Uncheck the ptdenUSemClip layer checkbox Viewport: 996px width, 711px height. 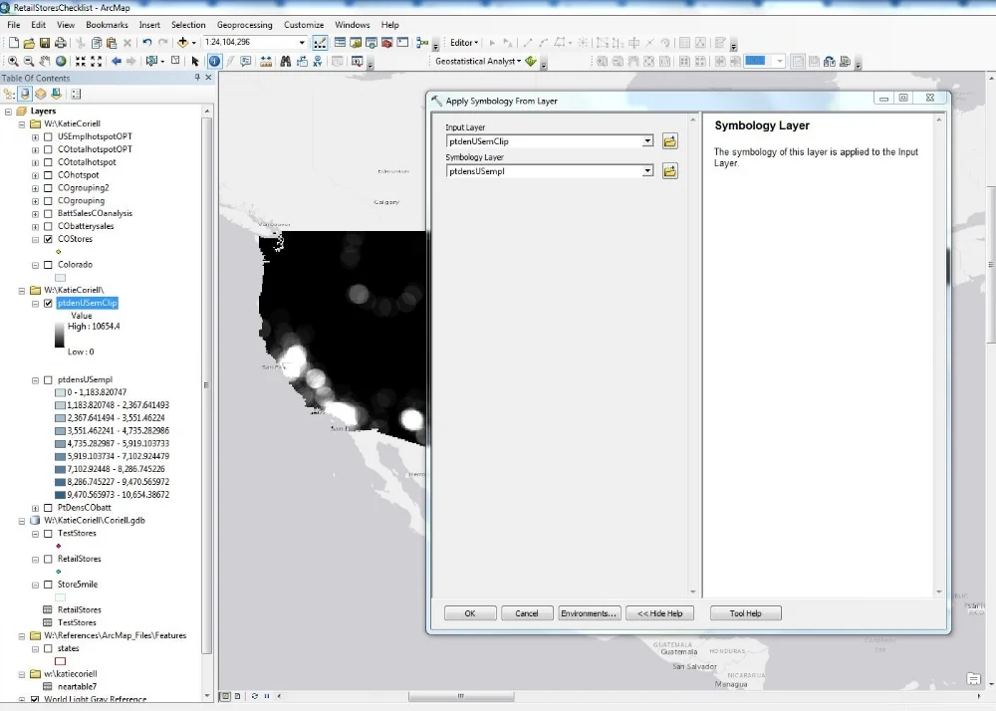[48, 304]
